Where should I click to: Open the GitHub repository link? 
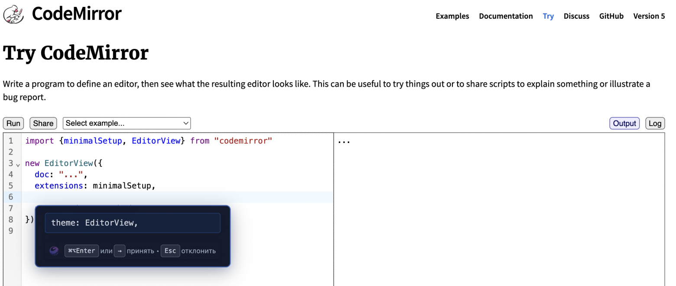(x=611, y=16)
